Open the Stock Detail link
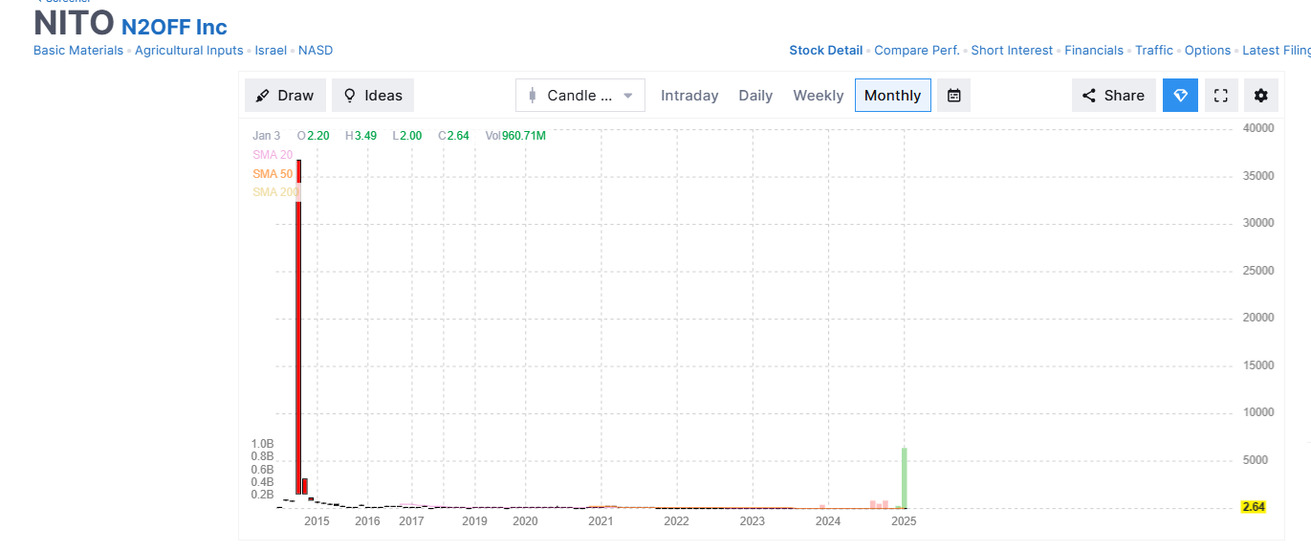 (826, 51)
